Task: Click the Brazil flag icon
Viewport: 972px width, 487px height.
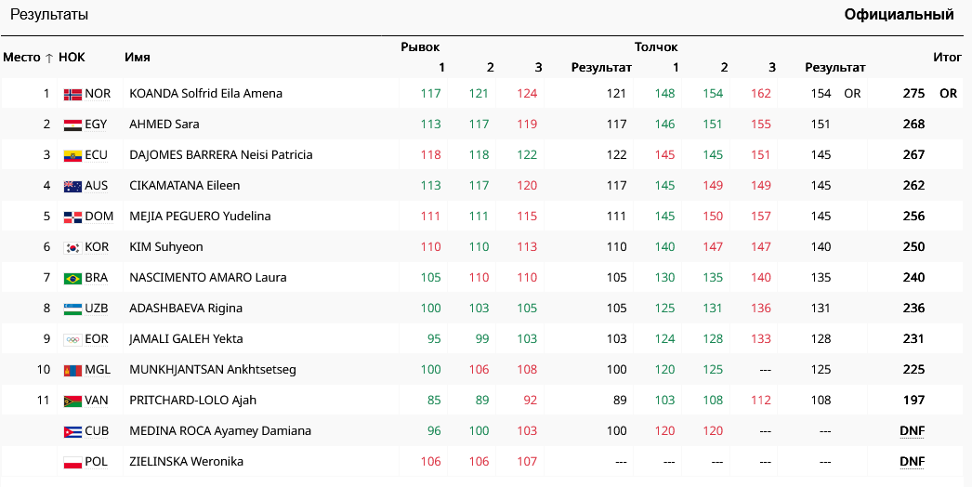Action: click(x=72, y=278)
